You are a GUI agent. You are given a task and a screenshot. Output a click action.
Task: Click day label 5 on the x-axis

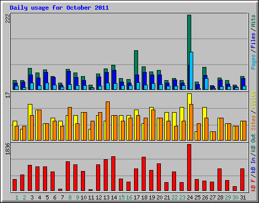(47, 197)
